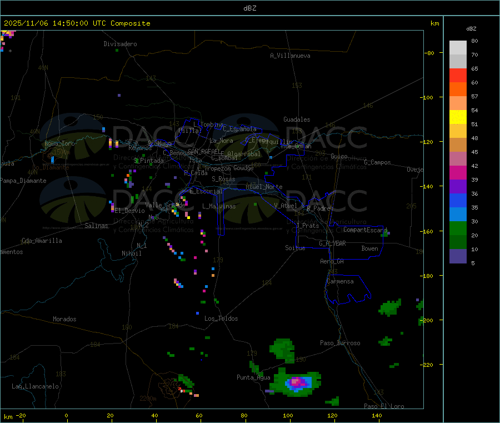Select the light blue 35 dBZ legend swatch
Image resolution: width=500 pixels, height=423 pixels.
pos(458,215)
